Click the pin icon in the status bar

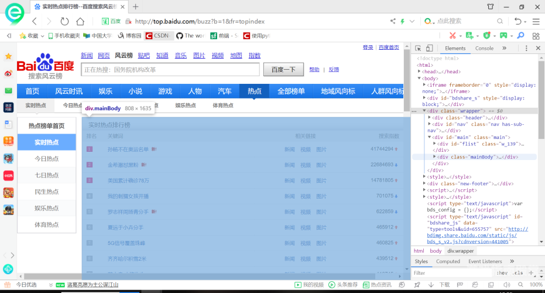click(417, 285)
